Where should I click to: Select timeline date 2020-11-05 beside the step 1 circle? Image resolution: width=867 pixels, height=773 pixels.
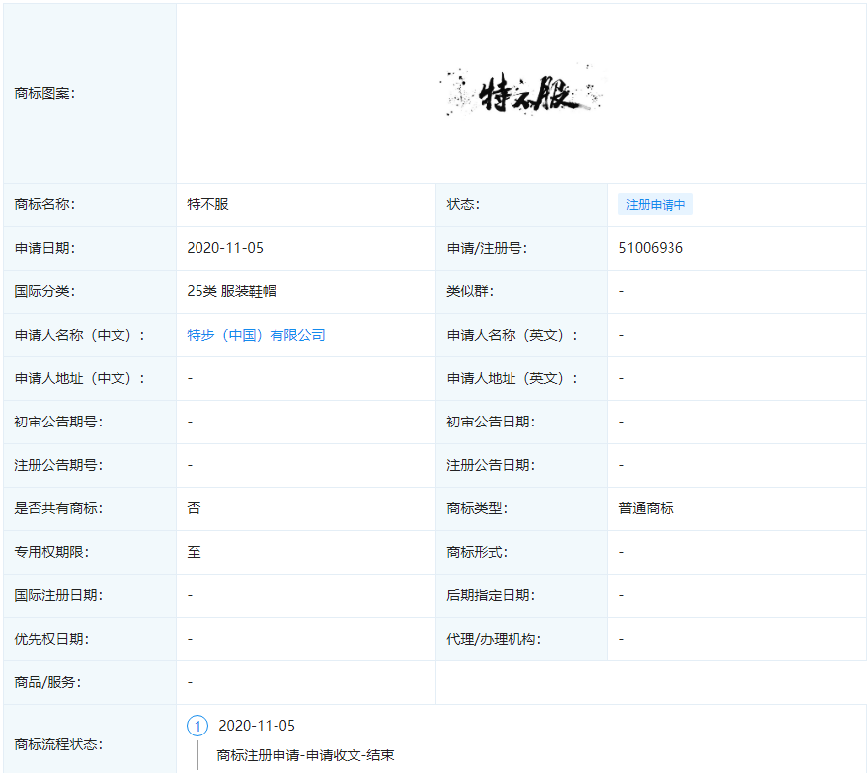pyautogui.click(x=257, y=726)
